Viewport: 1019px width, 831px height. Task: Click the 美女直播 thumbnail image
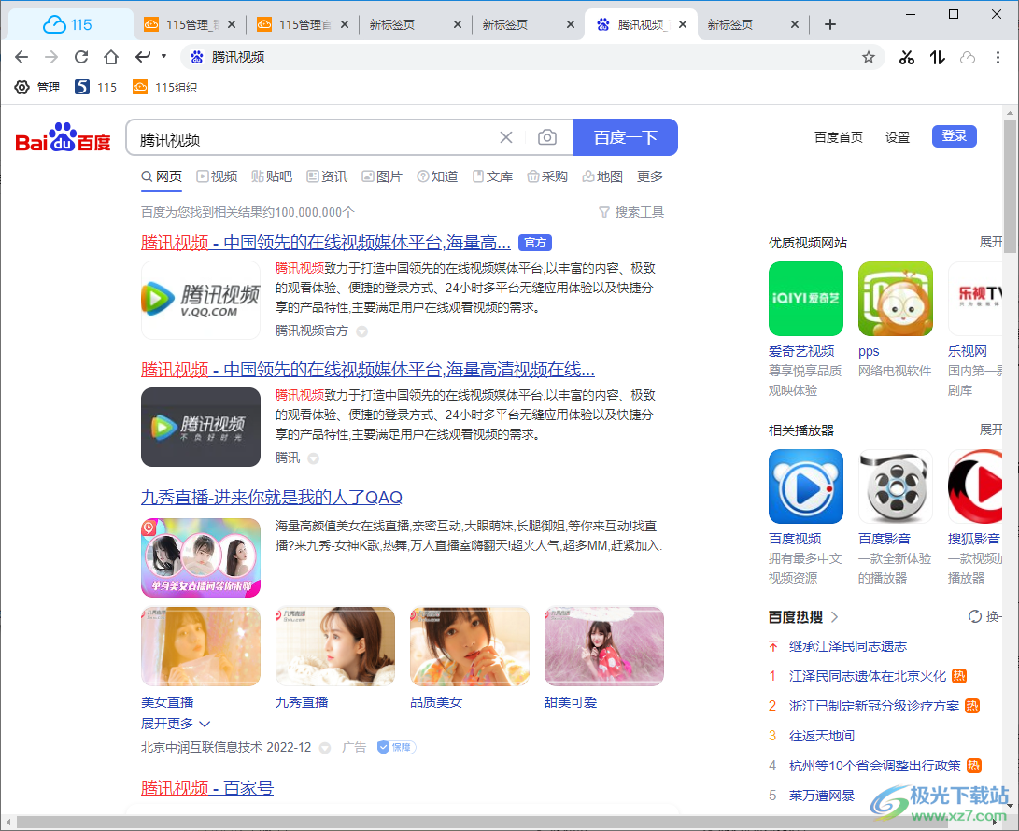coord(201,646)
